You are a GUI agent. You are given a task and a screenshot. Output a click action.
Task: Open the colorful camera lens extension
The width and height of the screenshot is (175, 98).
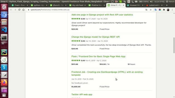160,10
